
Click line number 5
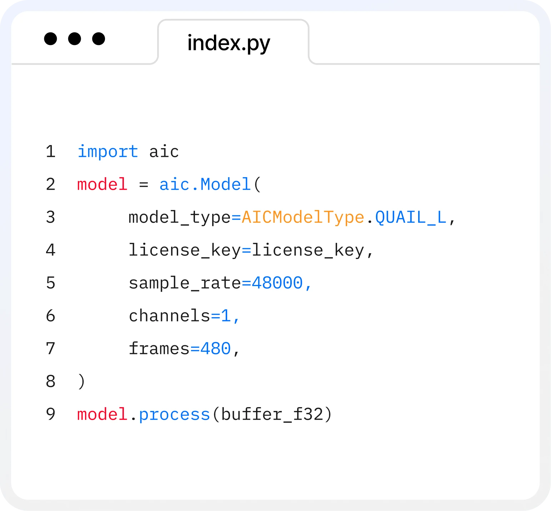[x=51, y=283]
